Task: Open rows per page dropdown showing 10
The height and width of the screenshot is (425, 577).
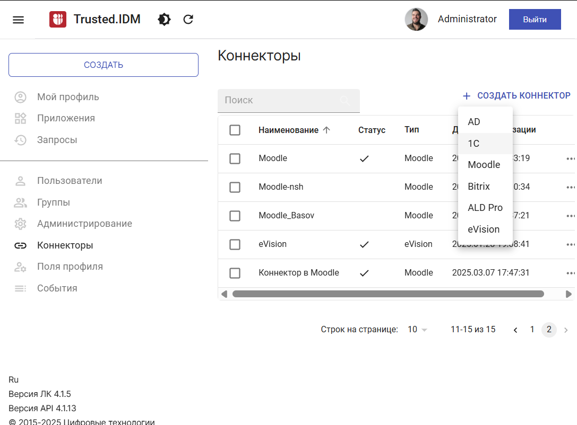Action: (x=417, y=330)
